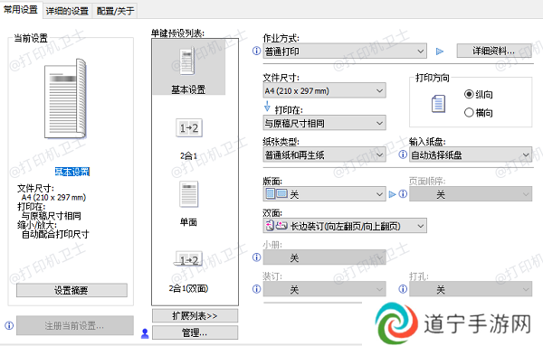This screenshot has width=543, height=346.
Task: Click the blue down arrow near 打印在
Action: [267, 106]
